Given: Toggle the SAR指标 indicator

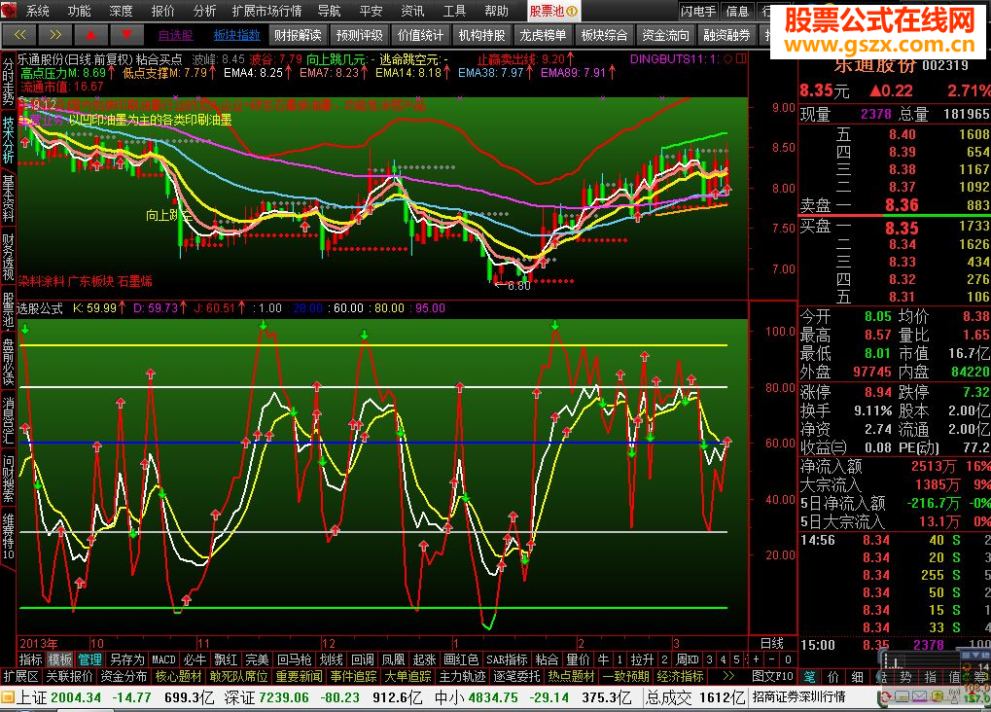Looking at the screenshot, I should point(507,659).
